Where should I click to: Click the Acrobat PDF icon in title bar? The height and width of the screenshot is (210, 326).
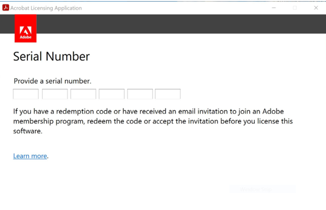coord(6,8)
